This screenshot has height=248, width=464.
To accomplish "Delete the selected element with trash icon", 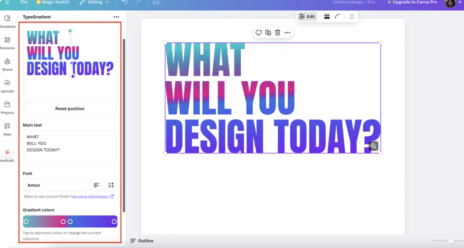I will pos(278,33).
